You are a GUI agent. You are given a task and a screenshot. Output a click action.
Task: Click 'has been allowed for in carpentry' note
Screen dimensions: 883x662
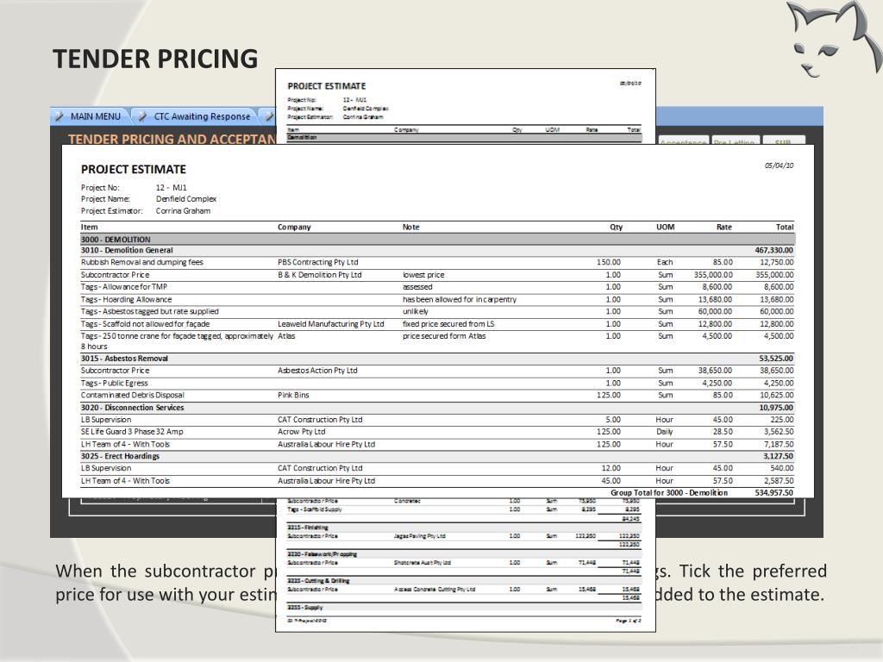pyautogui.click(x=460, y=299)
